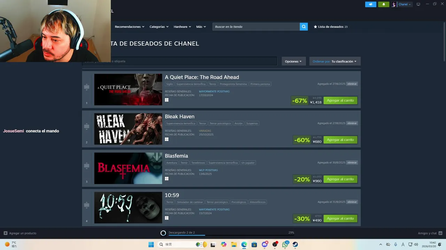Screen dimensions: 446x250
Task: Open the Windows Start button
Action: click(151, 244)
